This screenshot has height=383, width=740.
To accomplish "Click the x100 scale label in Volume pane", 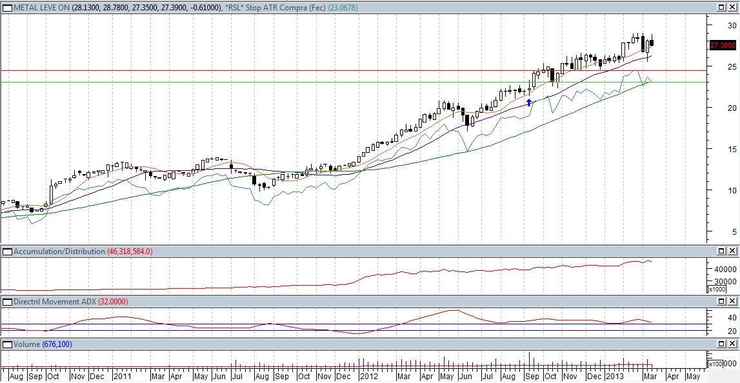I will point(716,364).
